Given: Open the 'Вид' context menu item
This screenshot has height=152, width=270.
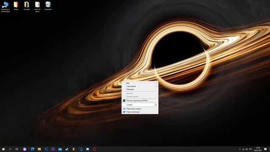Looking at the screenshot, I should click(x=140, y=83).
